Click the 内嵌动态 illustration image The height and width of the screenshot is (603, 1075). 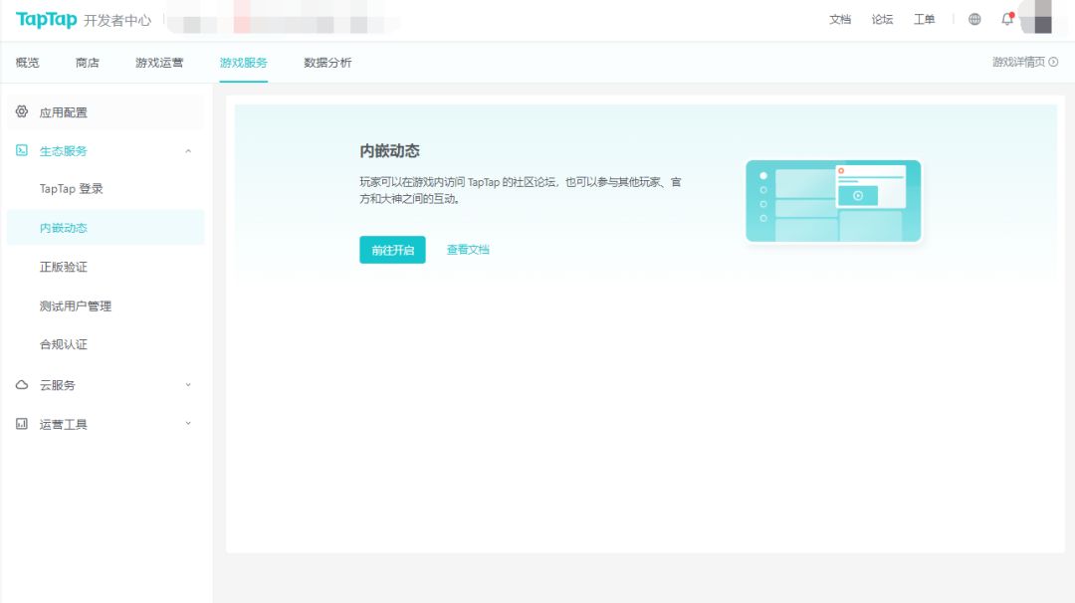[x=833, y=201]
